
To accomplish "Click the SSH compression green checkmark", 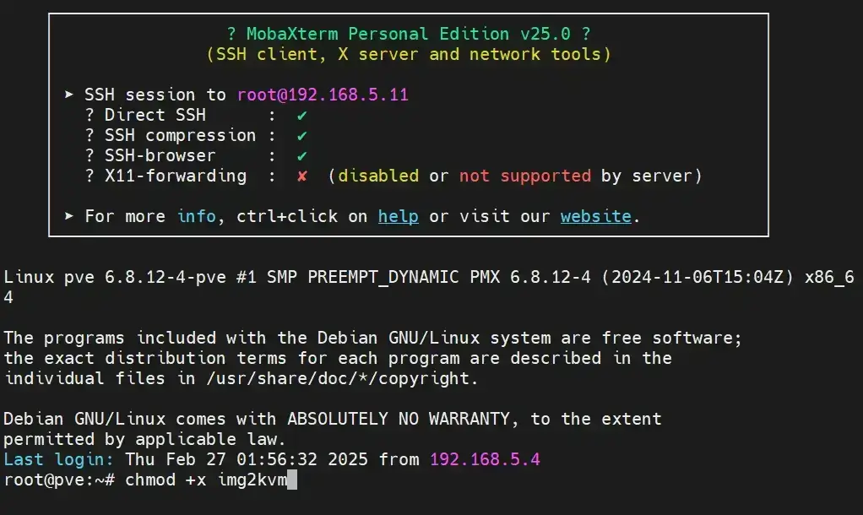I will pos(301,135).
